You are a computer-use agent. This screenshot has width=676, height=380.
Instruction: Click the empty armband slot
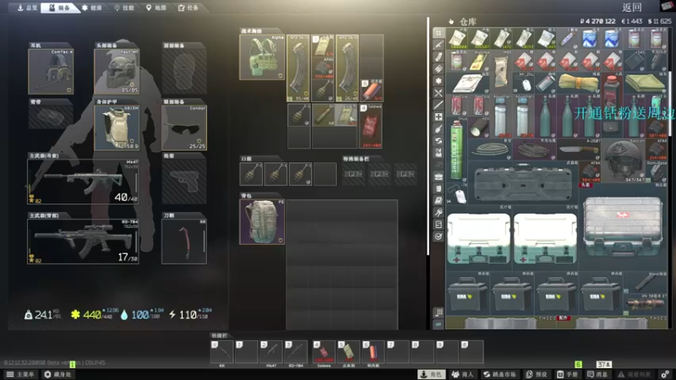(51, 117)
